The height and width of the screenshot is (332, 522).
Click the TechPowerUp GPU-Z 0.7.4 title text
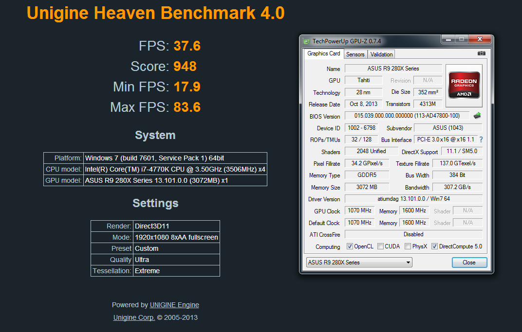(347, 41)
